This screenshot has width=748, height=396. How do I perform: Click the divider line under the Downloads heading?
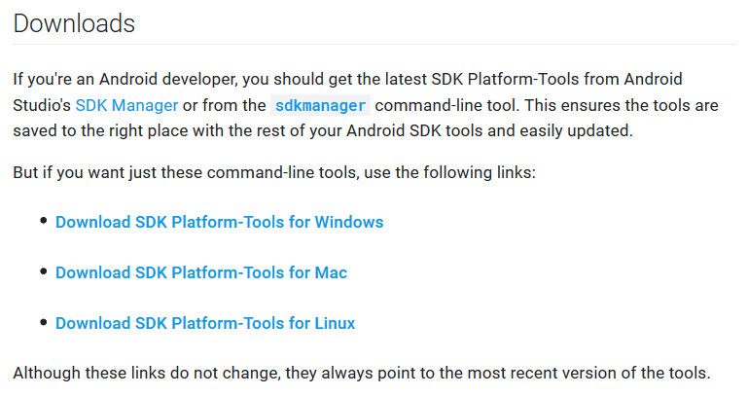(x=374, y=45)
